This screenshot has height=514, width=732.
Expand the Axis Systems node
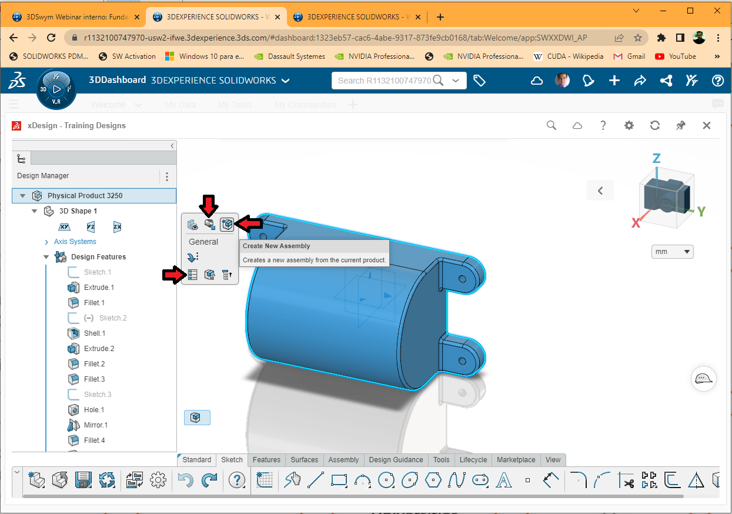pyautogui.click(x=46, y=242)
